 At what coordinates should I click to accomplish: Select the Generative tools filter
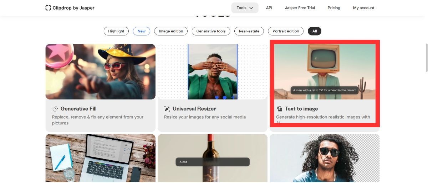pos(211,31)
